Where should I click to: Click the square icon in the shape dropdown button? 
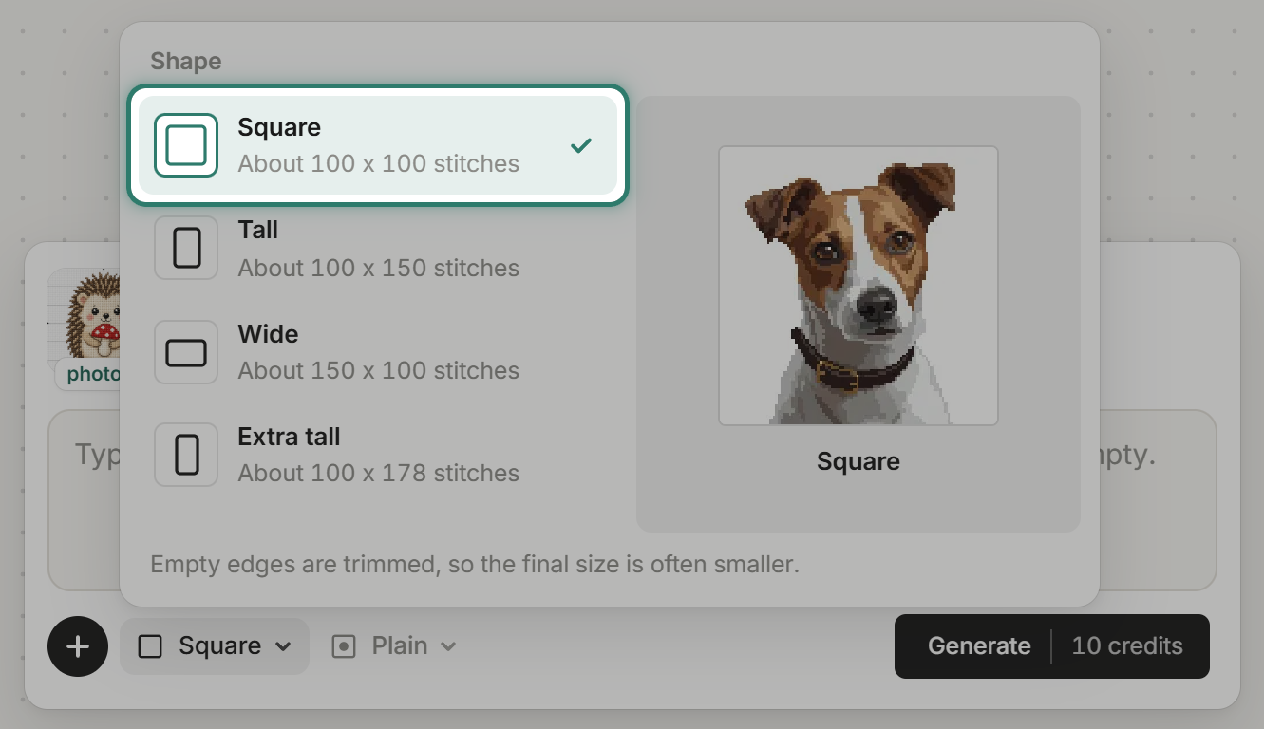coord(150,646)
